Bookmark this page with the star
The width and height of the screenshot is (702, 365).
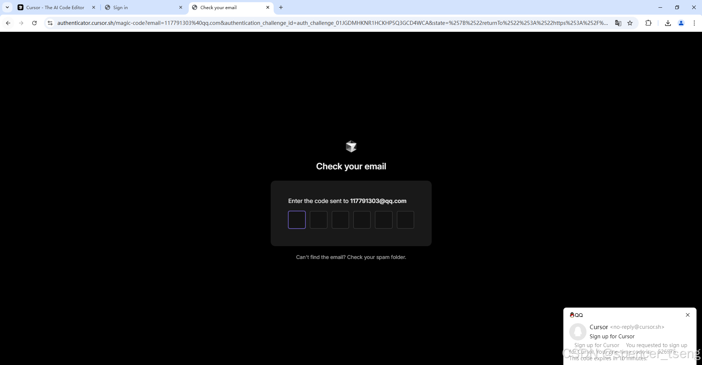click(x=630, y=23)
